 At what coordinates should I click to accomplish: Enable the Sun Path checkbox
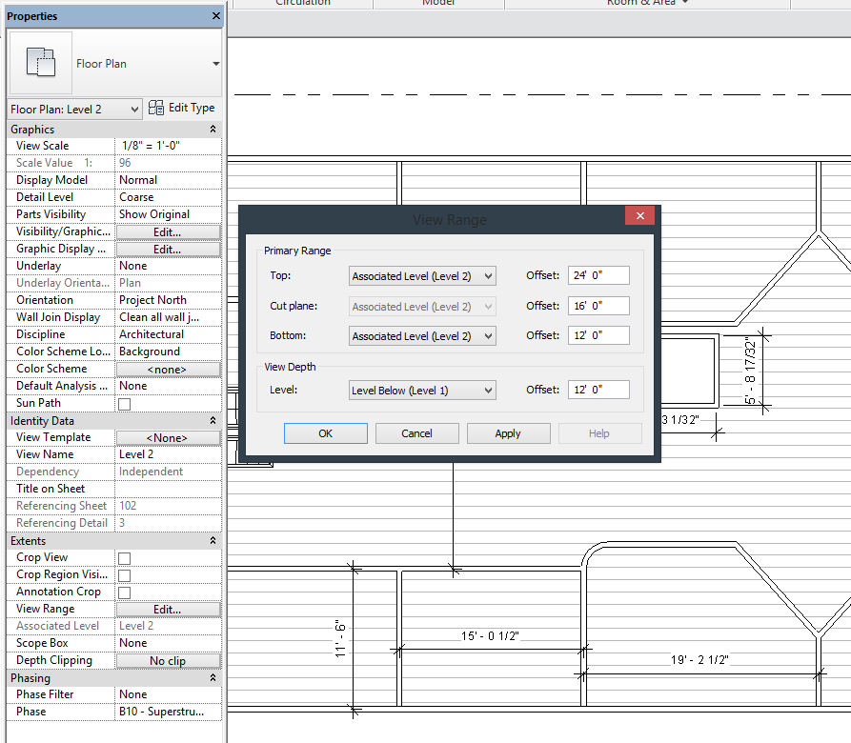tap(124, 404)
